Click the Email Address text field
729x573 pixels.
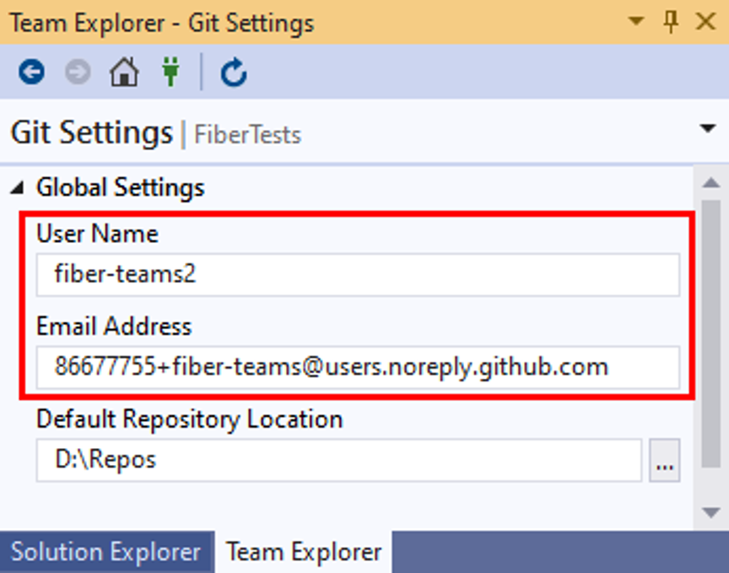coord(358,367)
